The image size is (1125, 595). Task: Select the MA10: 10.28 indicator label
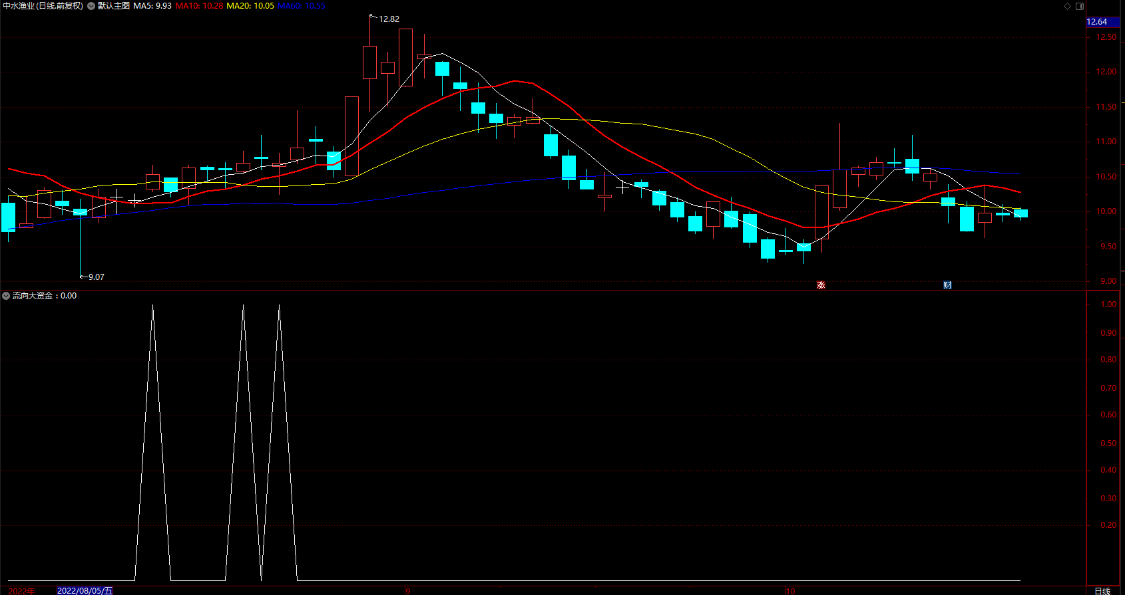click(x=199, y=6)
